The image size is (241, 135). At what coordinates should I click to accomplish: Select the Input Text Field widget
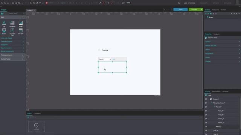click(12, 31)
